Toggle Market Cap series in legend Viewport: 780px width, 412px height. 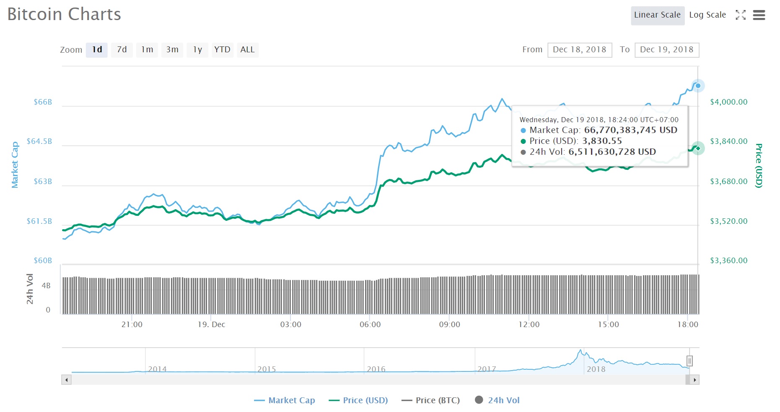(x=285, y=400)
